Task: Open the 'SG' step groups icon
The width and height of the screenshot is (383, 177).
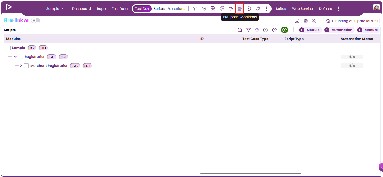Action: point(213,9)
